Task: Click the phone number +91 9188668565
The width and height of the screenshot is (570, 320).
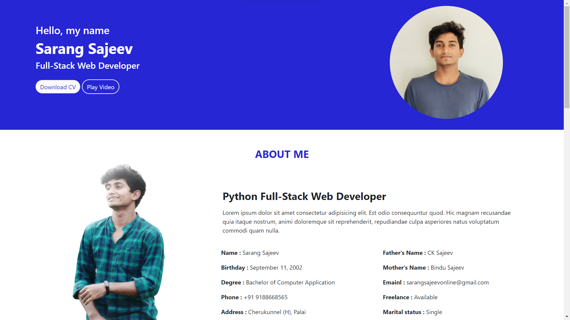Action: pyautogui.click(x=265, y=297)
